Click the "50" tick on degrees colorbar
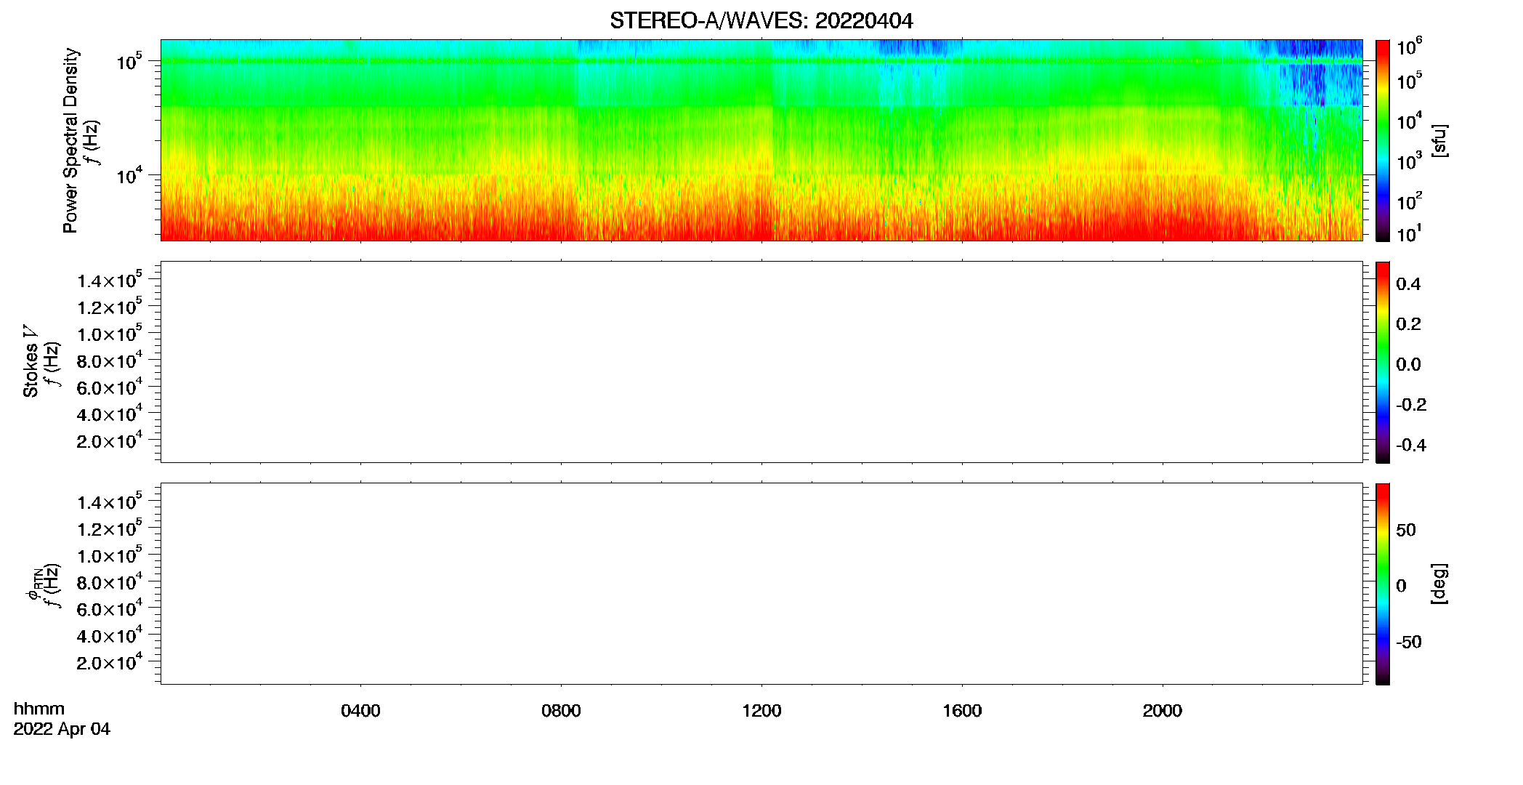Screen dimensions: 1523x785 (1406, 530)
